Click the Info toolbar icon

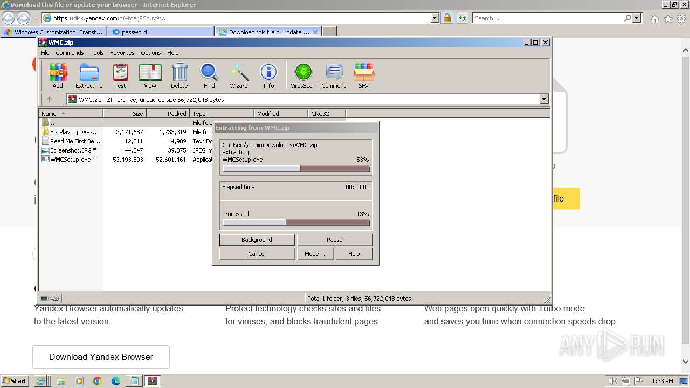(268, 75)
